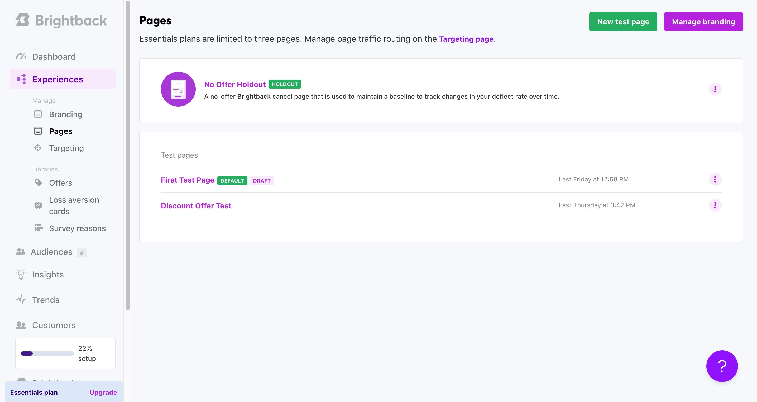The image size is (757, 402).
Task: Select Experiences in sidebar
Action: coord(63,79)
